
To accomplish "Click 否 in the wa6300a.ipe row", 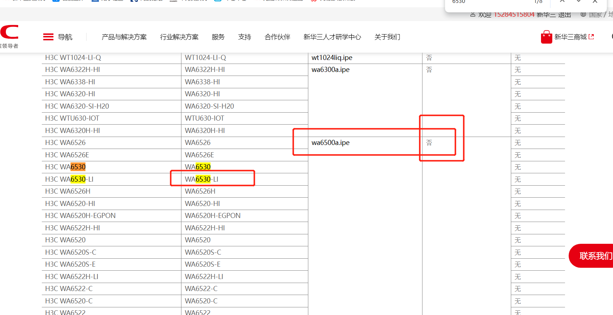I will (x=429, y=70).
